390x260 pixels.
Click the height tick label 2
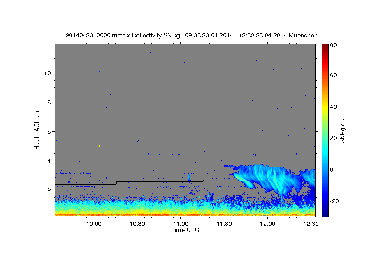click(x=49, y=190)
